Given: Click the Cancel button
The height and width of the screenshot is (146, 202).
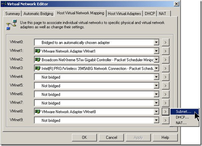Looking at the screenshot, I should 111,137.
